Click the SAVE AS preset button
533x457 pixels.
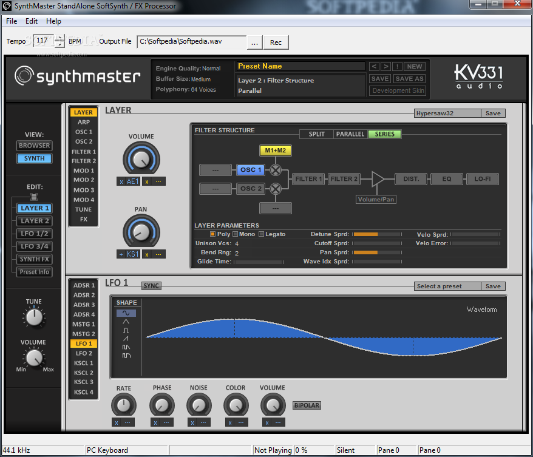[409, 79]
